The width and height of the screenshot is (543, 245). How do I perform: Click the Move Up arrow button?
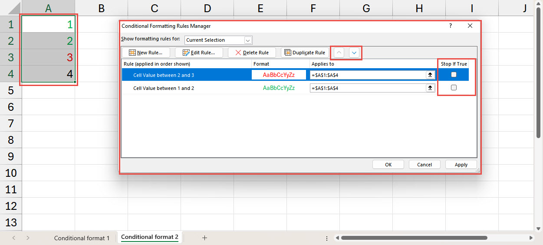(339, 53)
